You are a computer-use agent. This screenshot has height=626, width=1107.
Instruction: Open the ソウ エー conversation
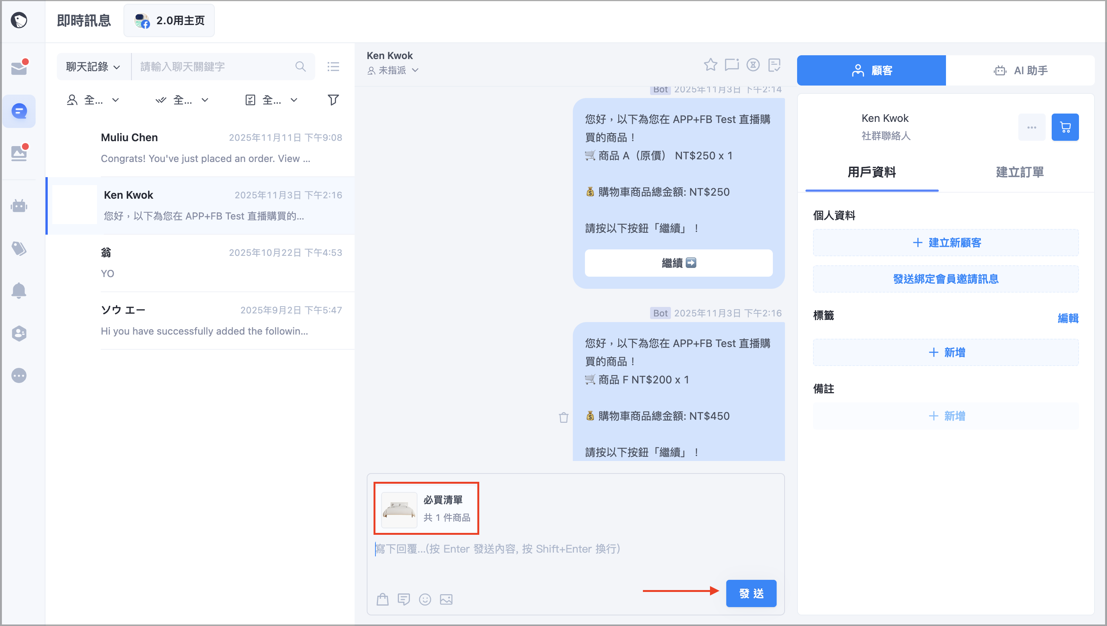pyautogui.click(x=200, y=321)
